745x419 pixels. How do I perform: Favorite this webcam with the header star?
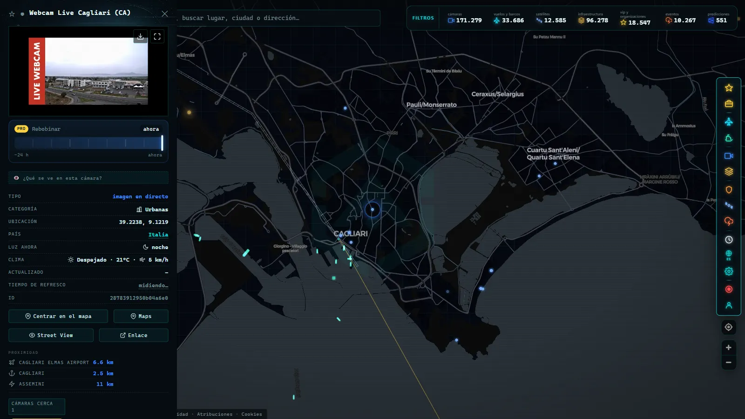(x=12, y=14)
